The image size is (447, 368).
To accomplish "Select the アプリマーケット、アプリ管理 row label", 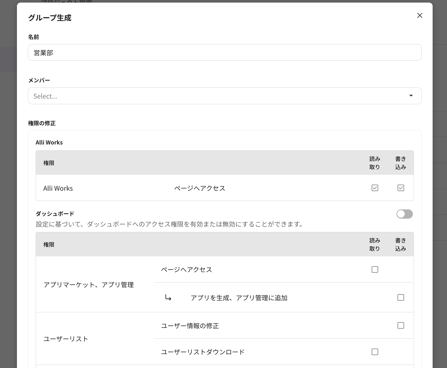I will tap(89, 285).
